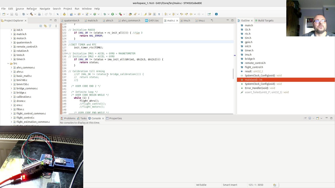Click the 'Smart Insert' status bar entry
Screen dimensions: 335x188
click(x=230, y=185)
